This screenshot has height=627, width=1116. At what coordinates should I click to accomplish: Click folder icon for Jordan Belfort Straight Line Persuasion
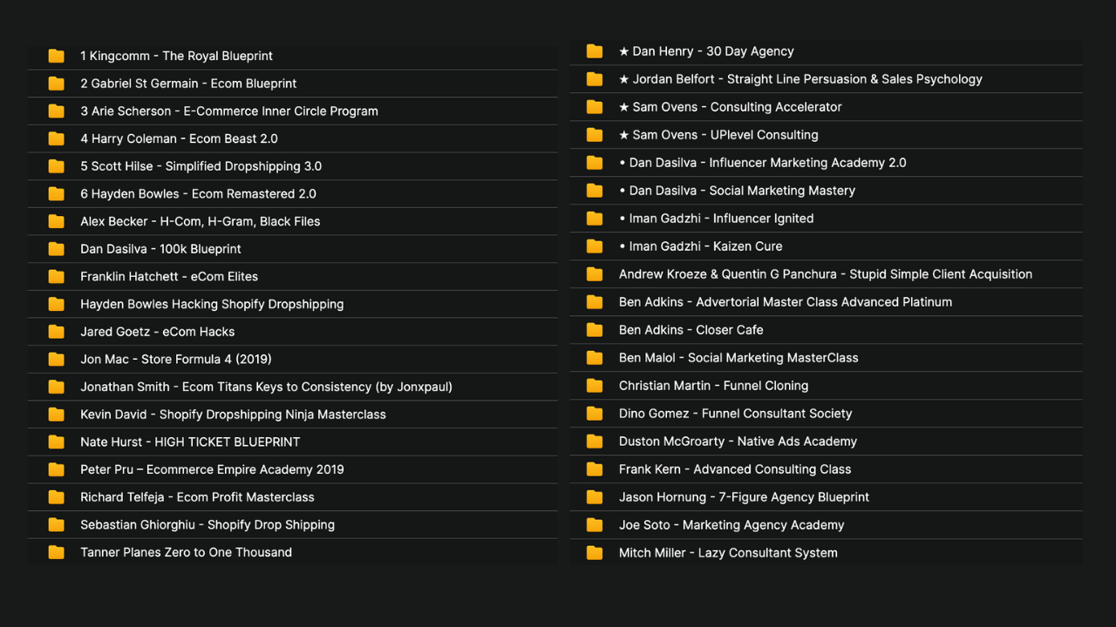coord(595,79)
